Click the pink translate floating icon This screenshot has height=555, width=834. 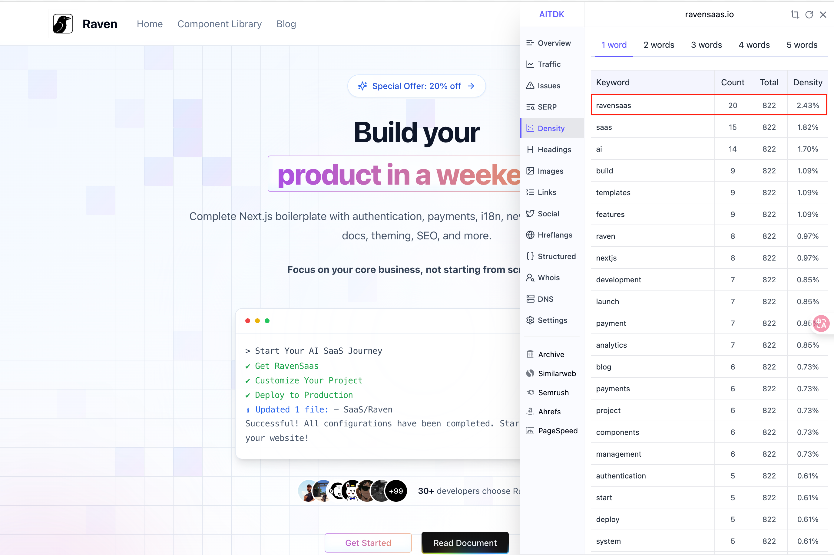click(x=821, y=323)
